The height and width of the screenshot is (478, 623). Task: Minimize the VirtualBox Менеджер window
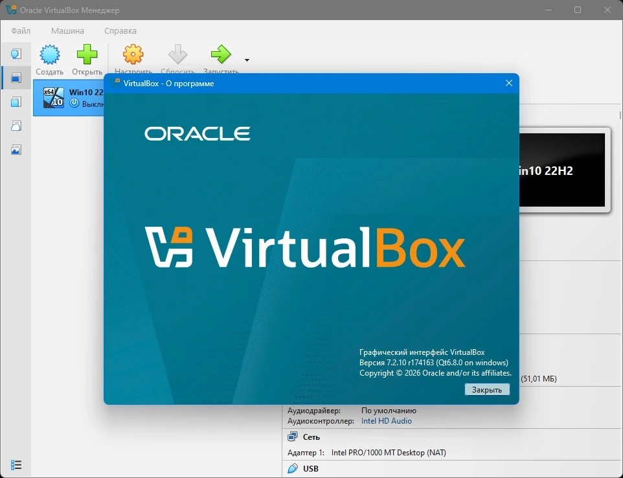click(x=549, y=10)
